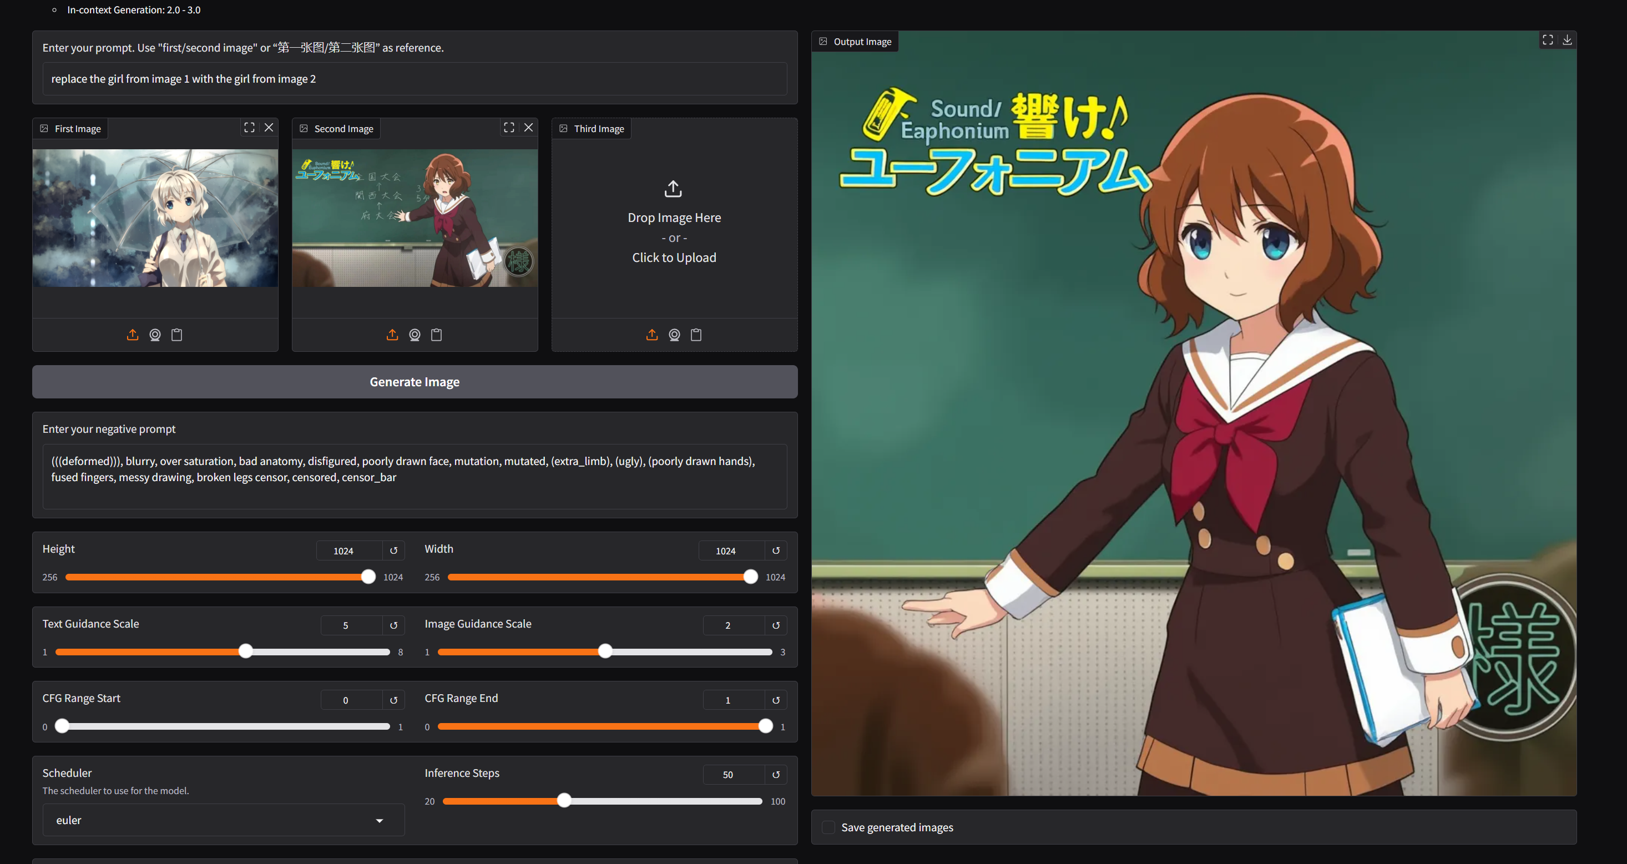Reset the Inference Steps value
1627x864 pixels.
coord(776,774)
